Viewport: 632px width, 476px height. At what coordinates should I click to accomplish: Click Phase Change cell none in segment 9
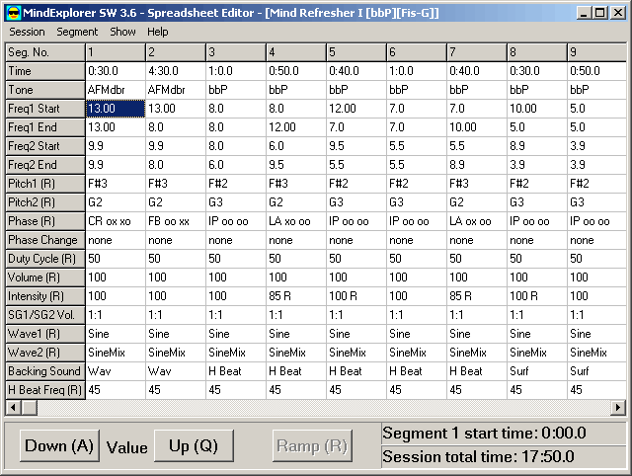(596, 240)
